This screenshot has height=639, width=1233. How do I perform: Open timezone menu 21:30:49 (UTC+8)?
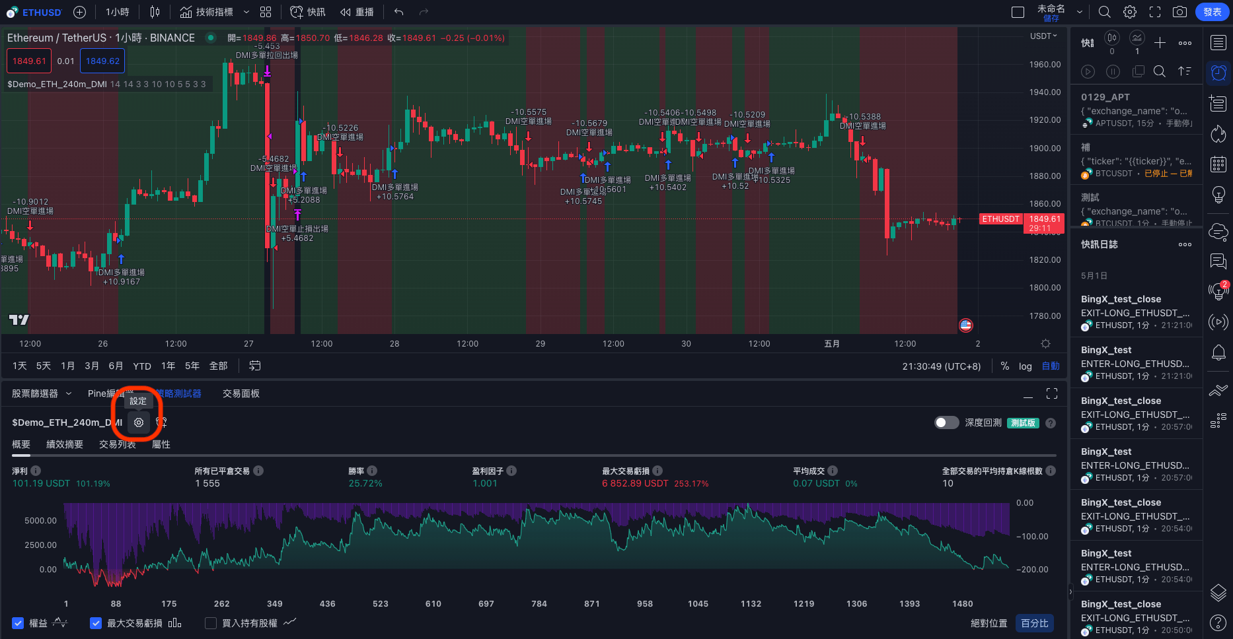point(942,366)
